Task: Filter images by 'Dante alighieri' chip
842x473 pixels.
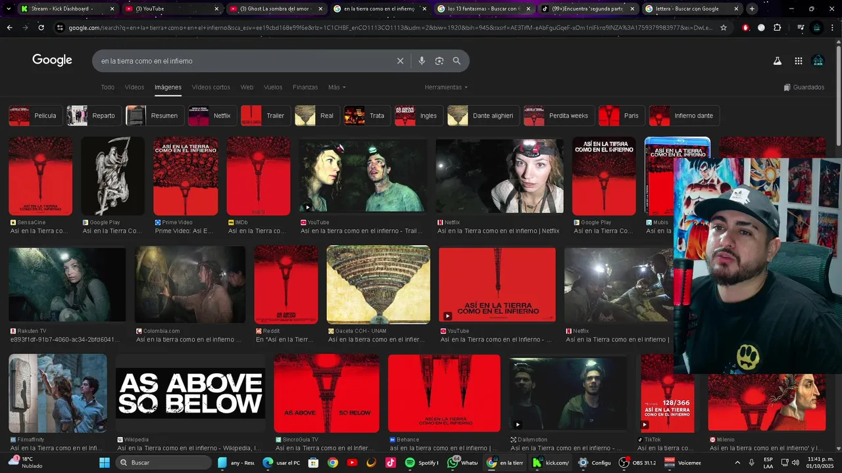Action: [483, 116]
